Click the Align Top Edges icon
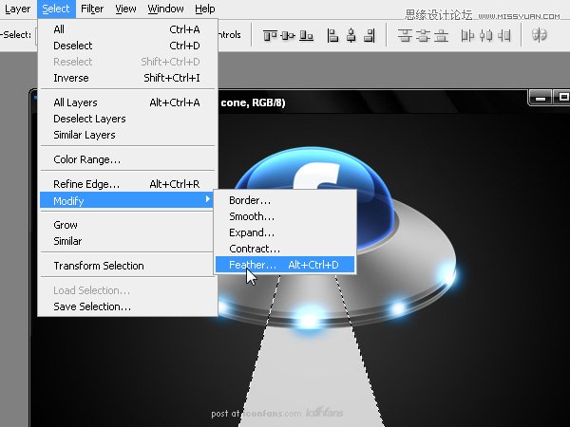Image resolution: width=570 pixels, height=427 pixels. click(270, 36)
